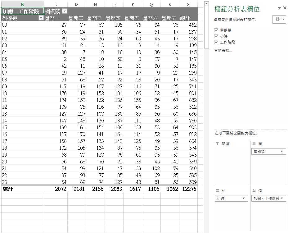Select the row total cell 903
Viewport: 288px width, 233px height.
pyautogui.click(x=188, y=127)
